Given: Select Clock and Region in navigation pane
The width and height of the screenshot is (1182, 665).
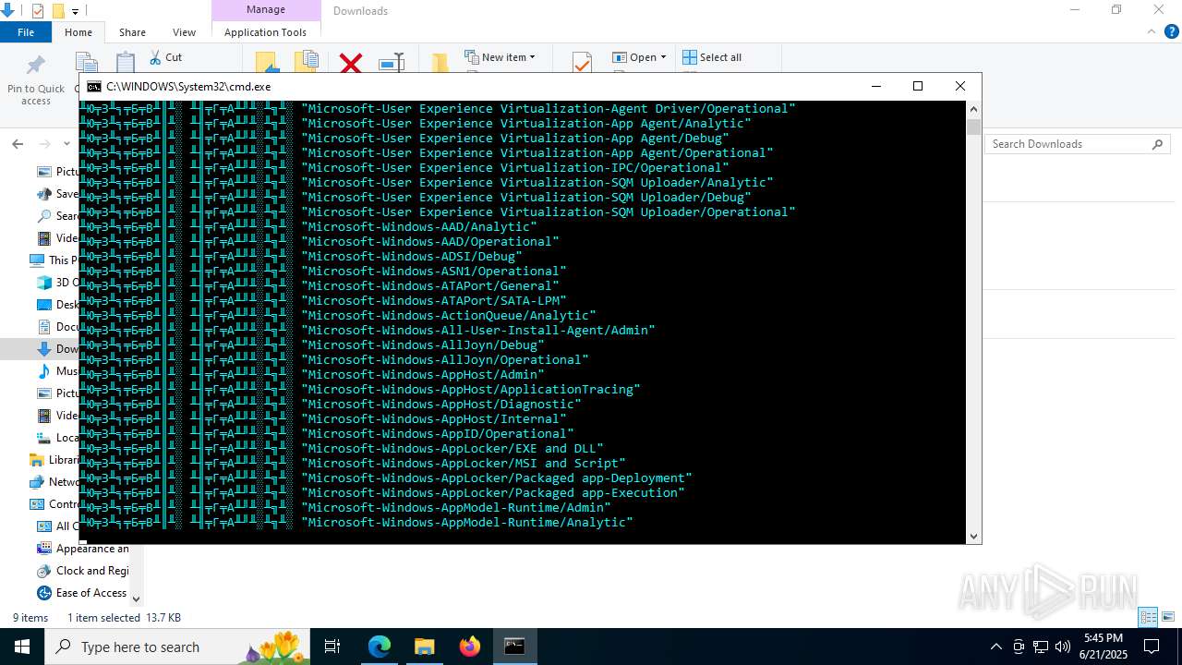Looking at the screenshot, I should [83, 571].
